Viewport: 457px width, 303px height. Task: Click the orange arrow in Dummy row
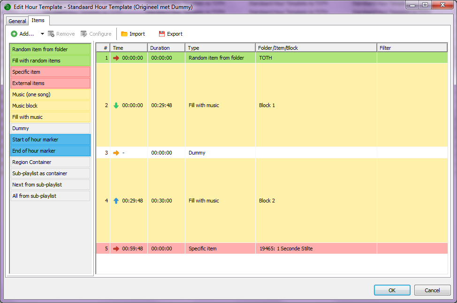[116, 153]
